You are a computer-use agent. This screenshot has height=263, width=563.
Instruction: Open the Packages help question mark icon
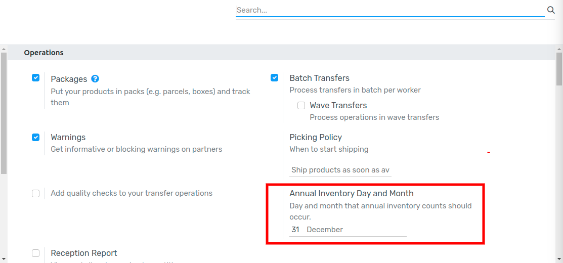pos(95,79)
